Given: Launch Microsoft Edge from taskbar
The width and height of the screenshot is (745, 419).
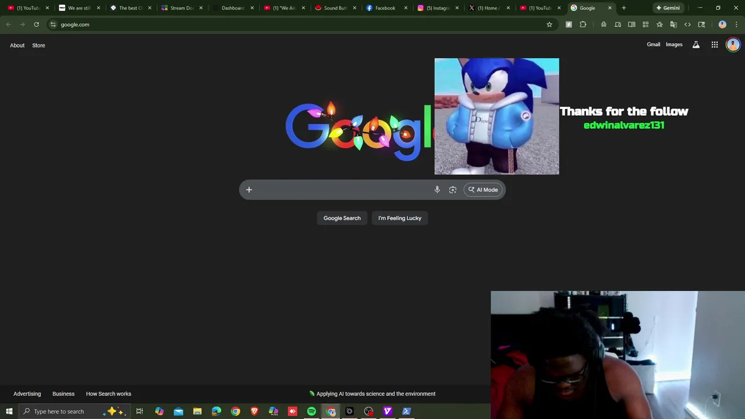Looking at the screenshot, I should point(216,411).
